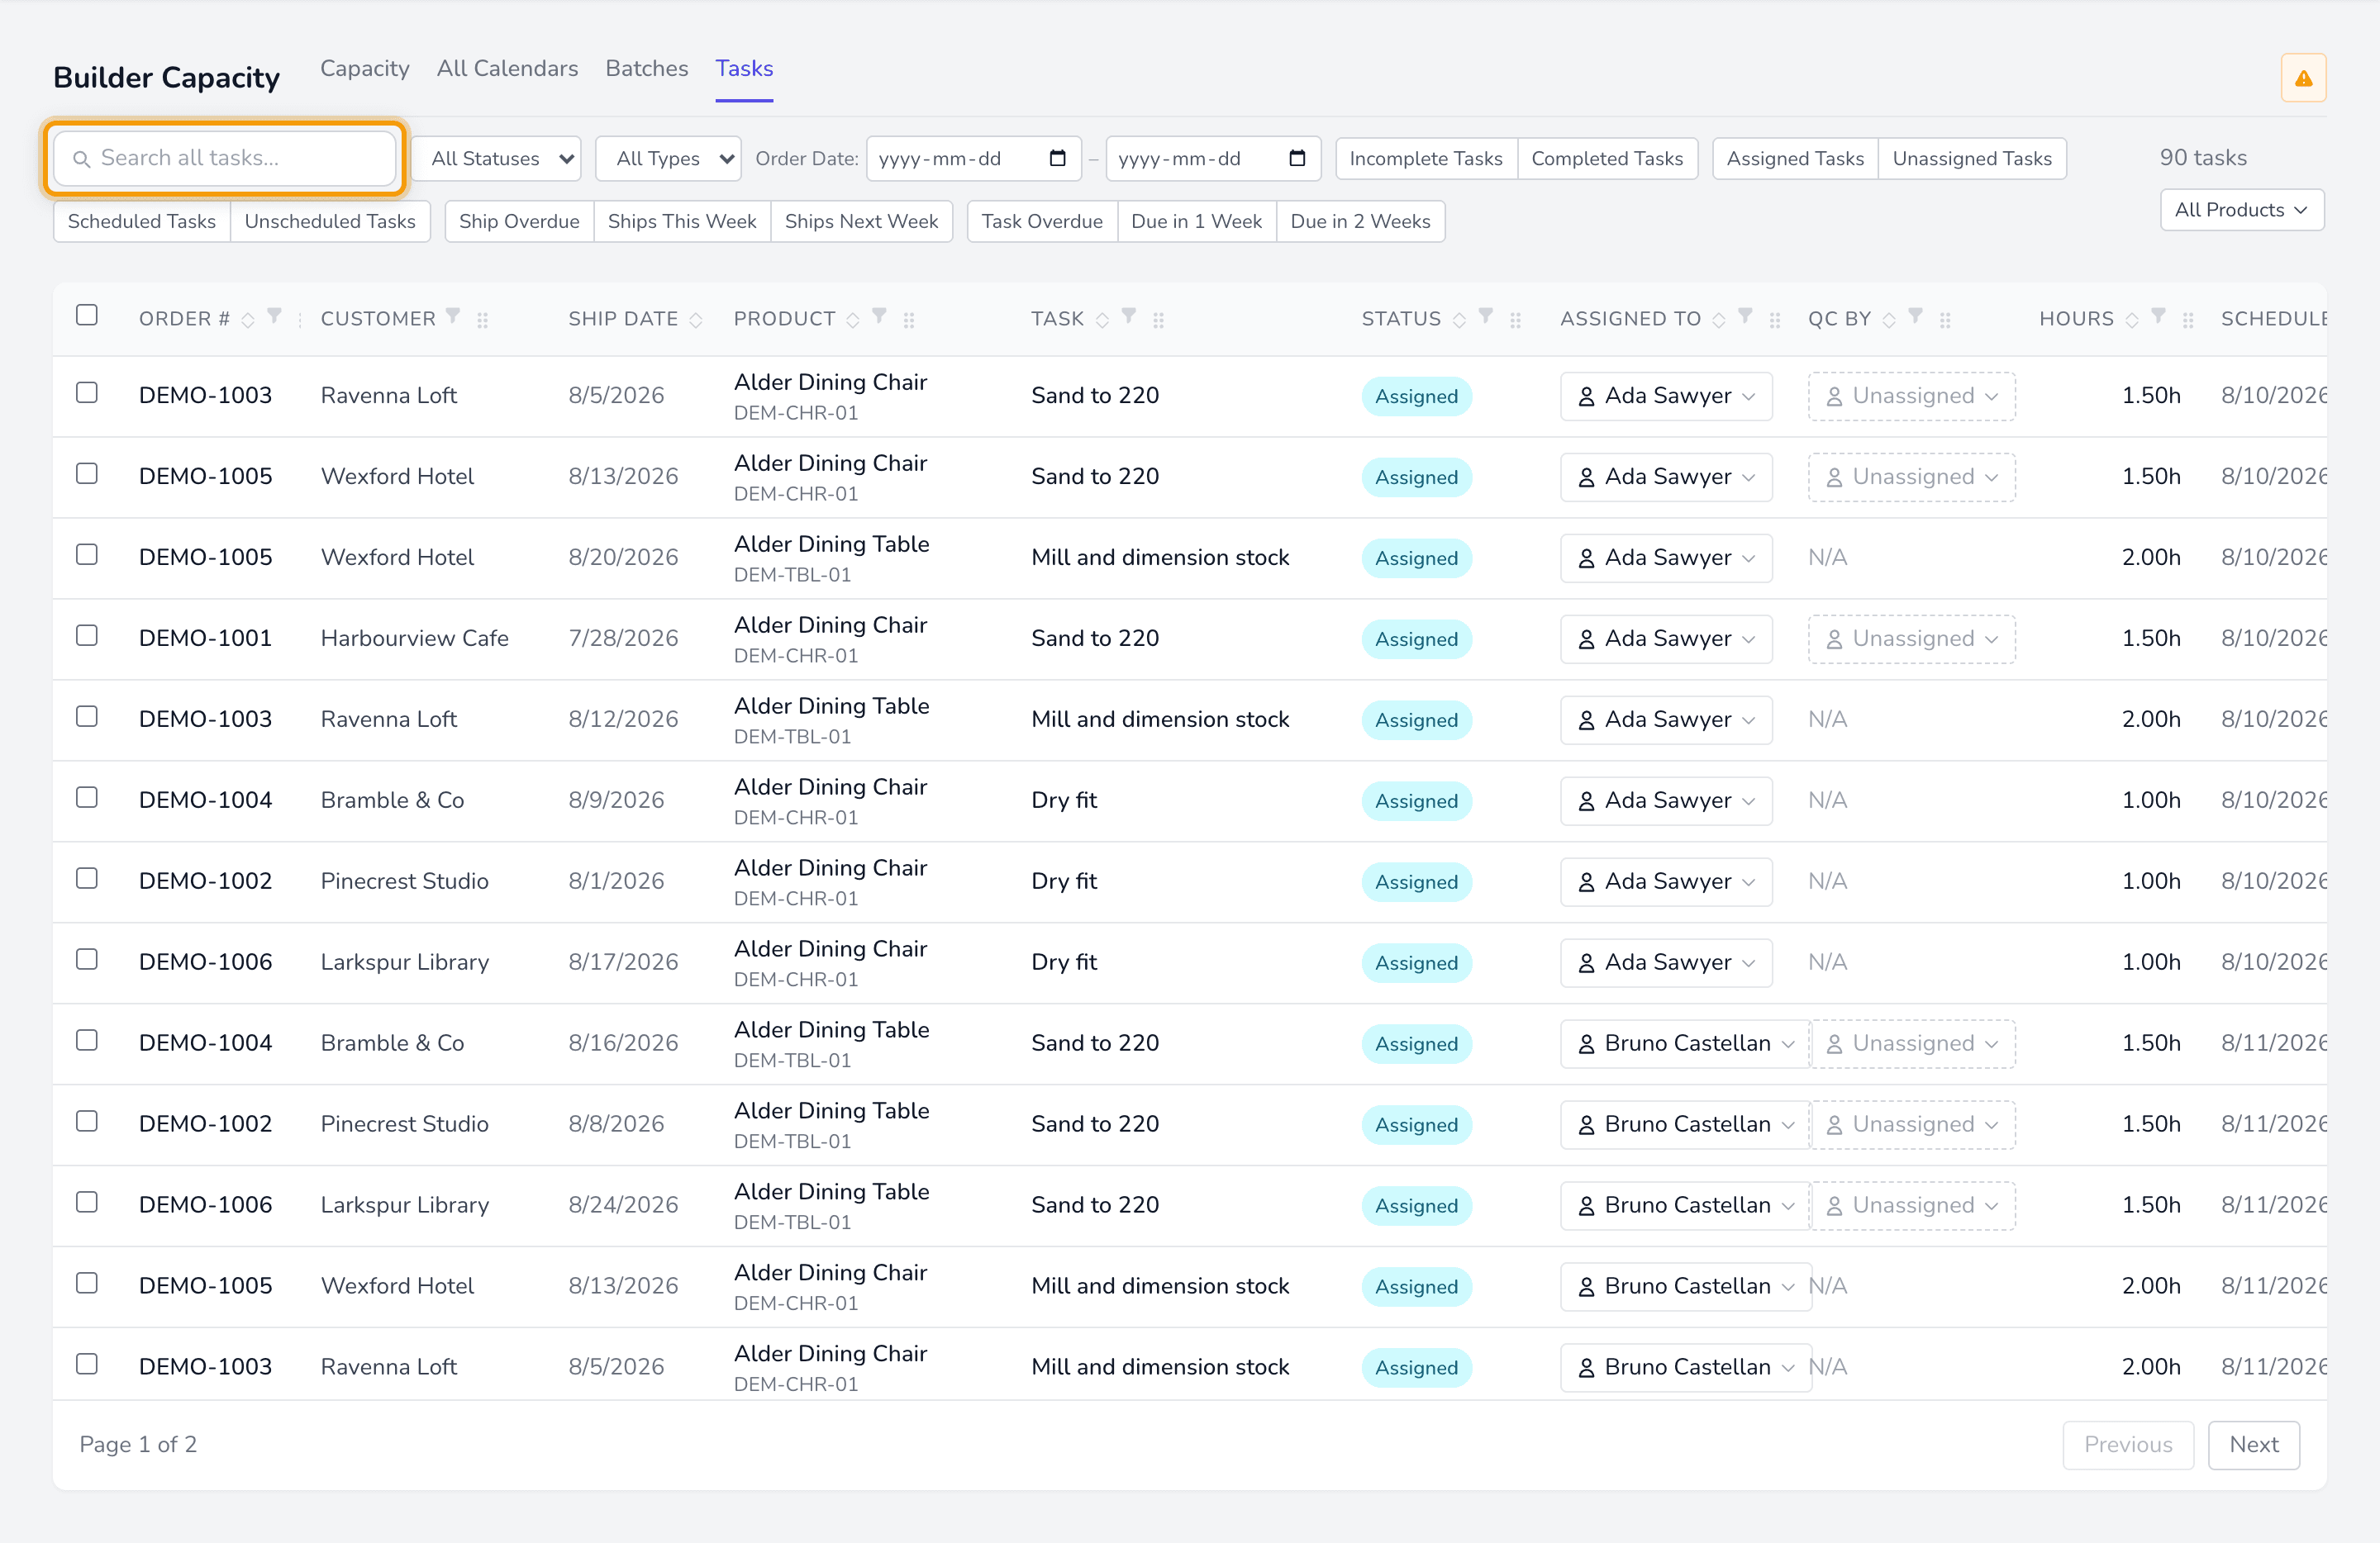This screenshot has height=1543, width=2380.
Task: Open the QC By filter icon
Action: [1916, 317]
